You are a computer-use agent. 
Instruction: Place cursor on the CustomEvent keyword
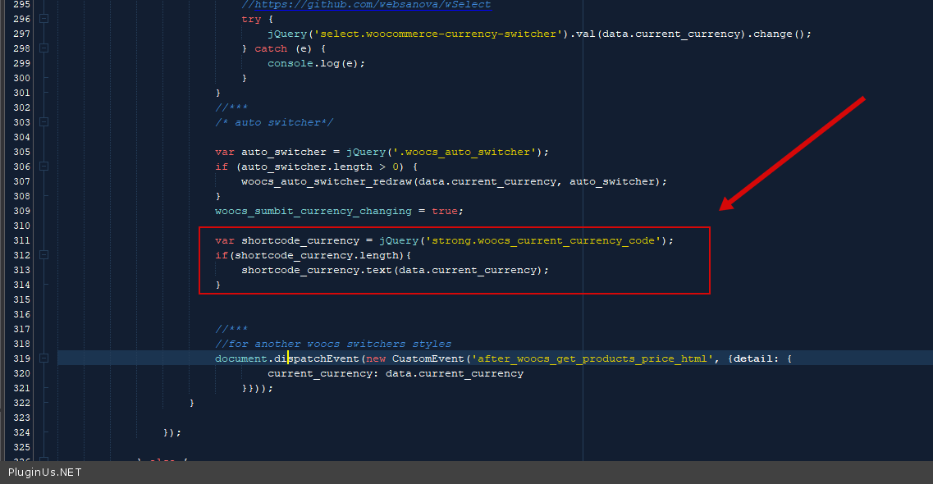(428, 358)
